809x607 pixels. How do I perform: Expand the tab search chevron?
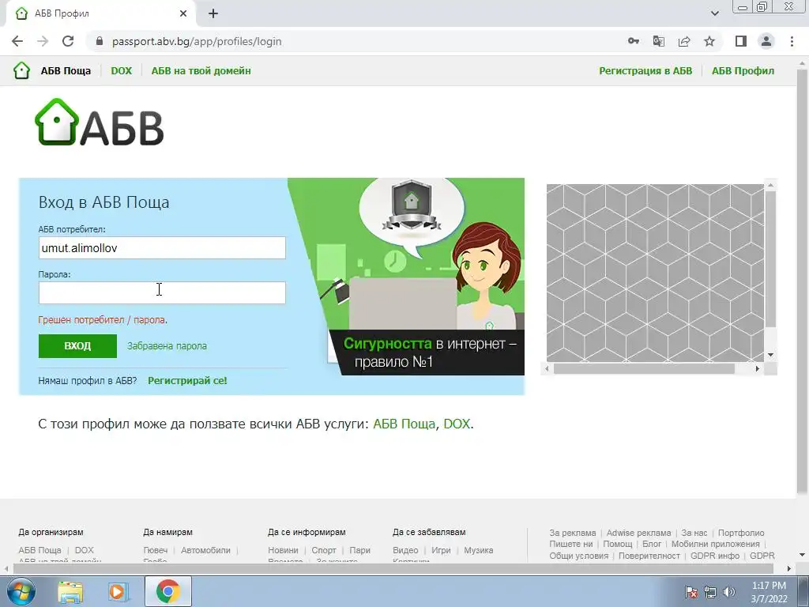pyautogui.click(x=714, y=13)
